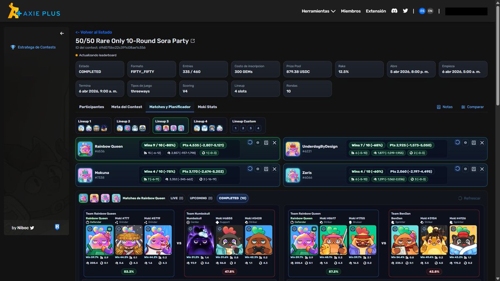Go back via Volver al listado link

point(94,32)
